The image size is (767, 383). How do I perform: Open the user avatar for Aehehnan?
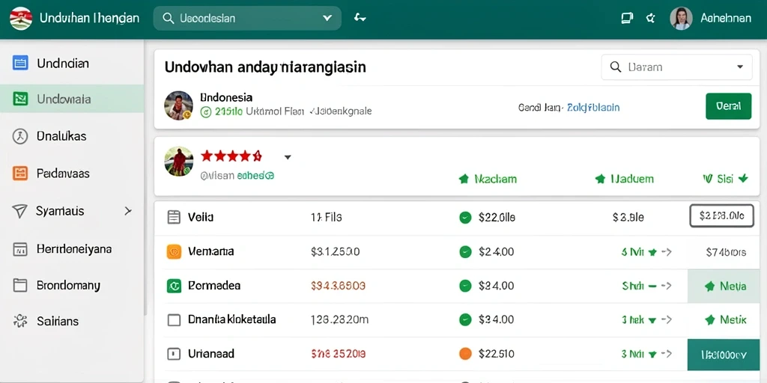[x=681, y=19]
